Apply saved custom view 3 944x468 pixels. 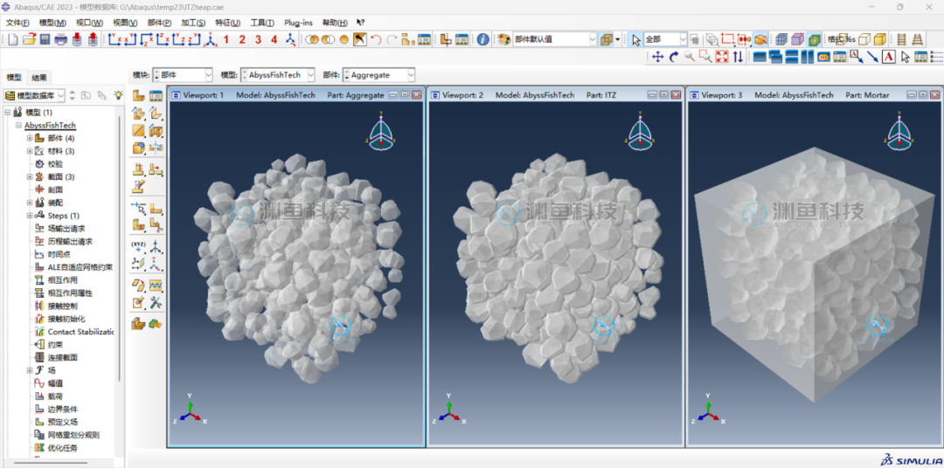point(258,39)
